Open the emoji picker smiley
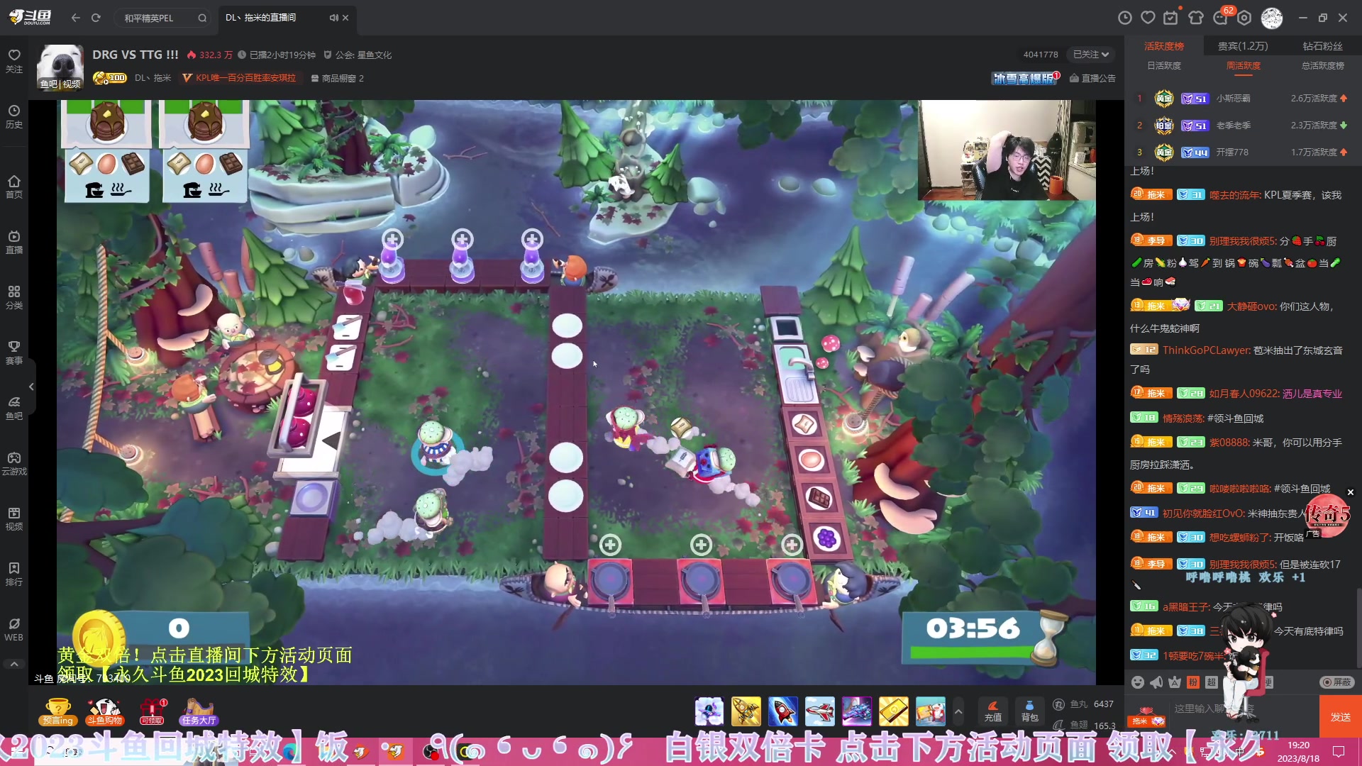 [1138, 682]
